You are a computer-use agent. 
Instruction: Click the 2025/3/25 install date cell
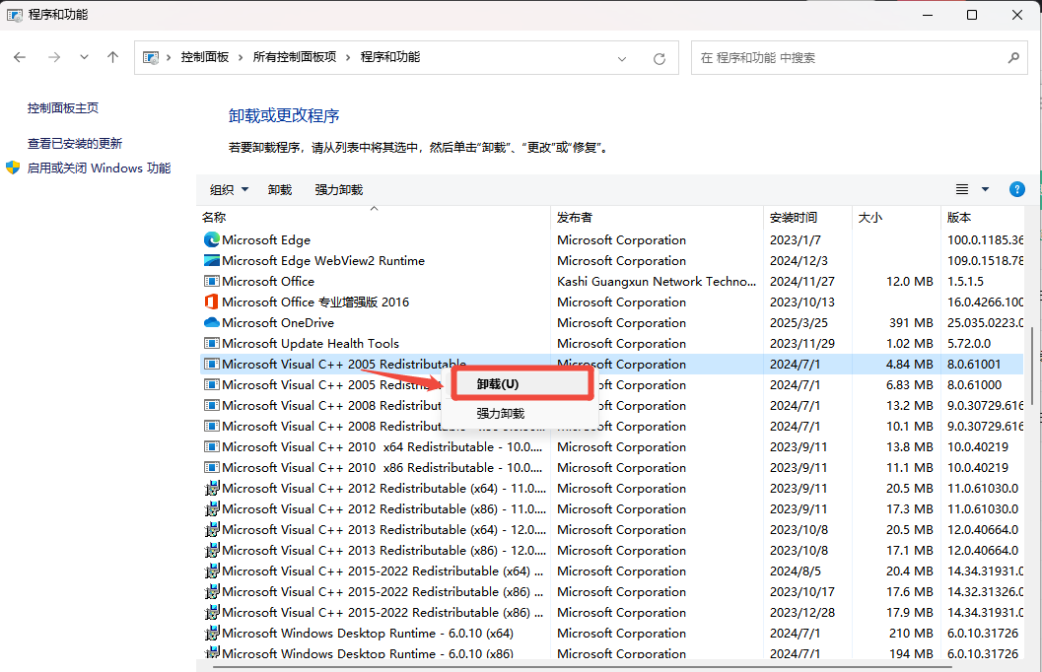[797, 323]
